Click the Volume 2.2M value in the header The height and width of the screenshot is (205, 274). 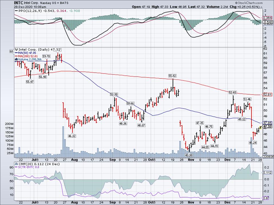click(217, 7)
